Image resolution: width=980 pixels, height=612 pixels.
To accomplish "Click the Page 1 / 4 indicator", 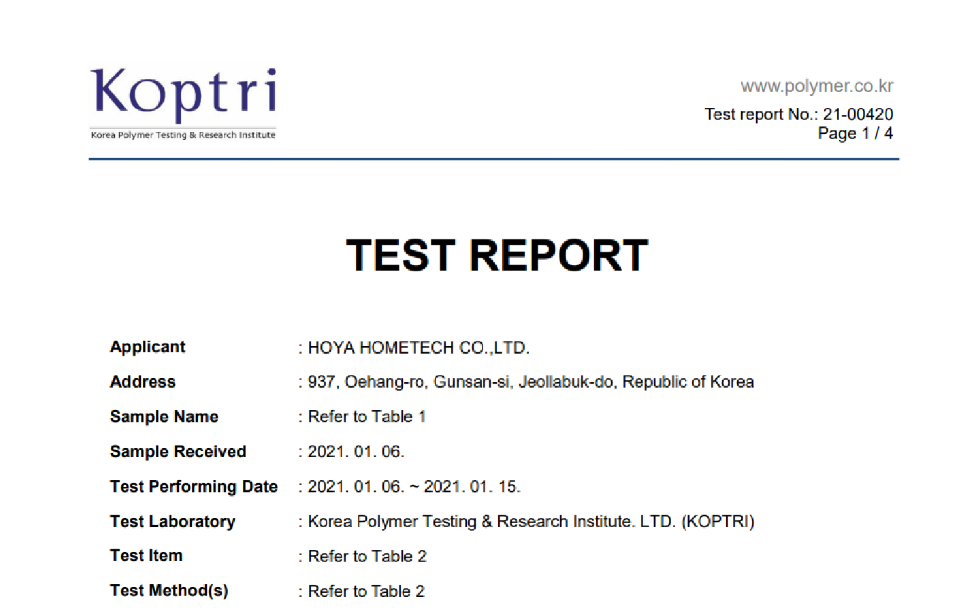I will 855,133.
